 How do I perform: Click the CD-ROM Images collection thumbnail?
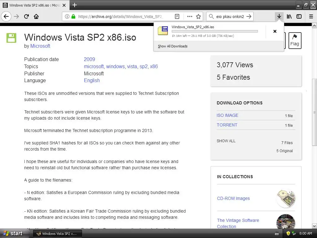(286, 198)
